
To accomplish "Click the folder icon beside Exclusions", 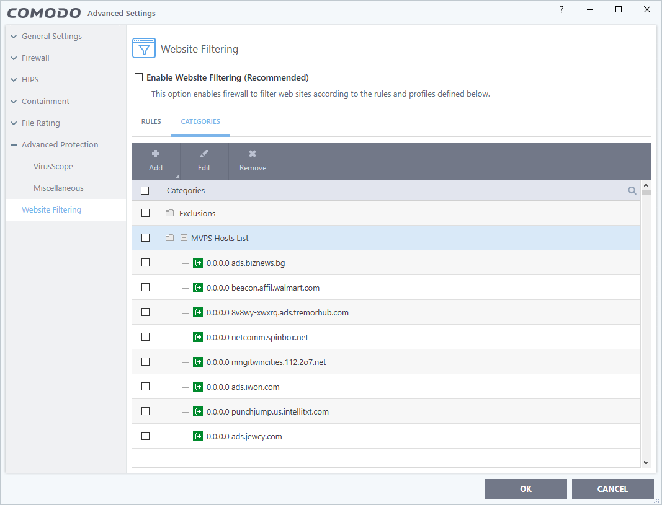I will (169, 213).
